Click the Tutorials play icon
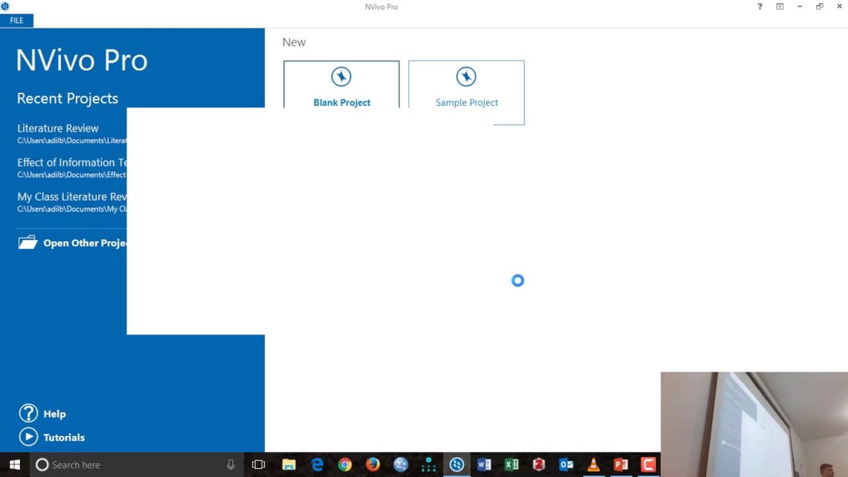The image size is (848, 477). pyautogui.click(x=28, y=437)
